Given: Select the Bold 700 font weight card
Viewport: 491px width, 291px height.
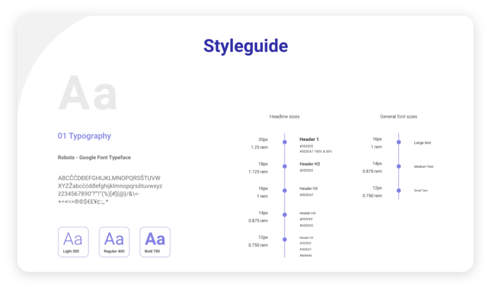Looking at the screenshot, I should tap(155, 242).
